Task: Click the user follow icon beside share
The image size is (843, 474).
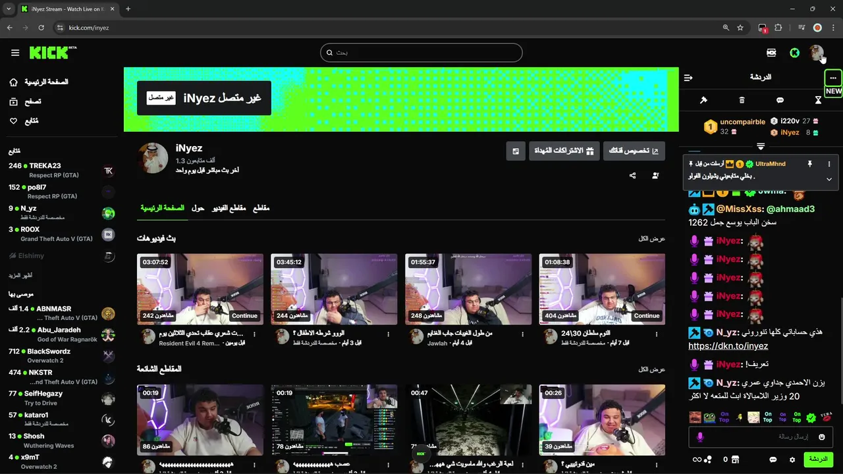Action: (x=655, y=176)
